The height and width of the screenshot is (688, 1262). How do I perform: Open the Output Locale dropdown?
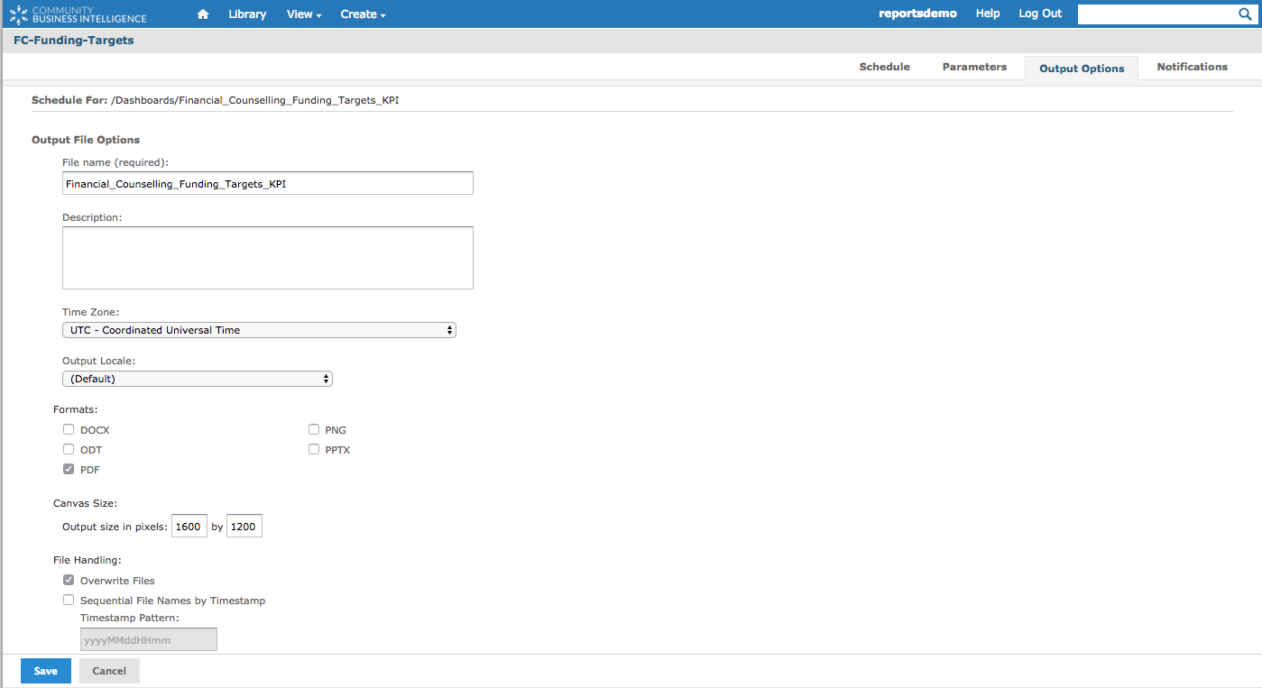pyautogui.click(x=198, y=379)
